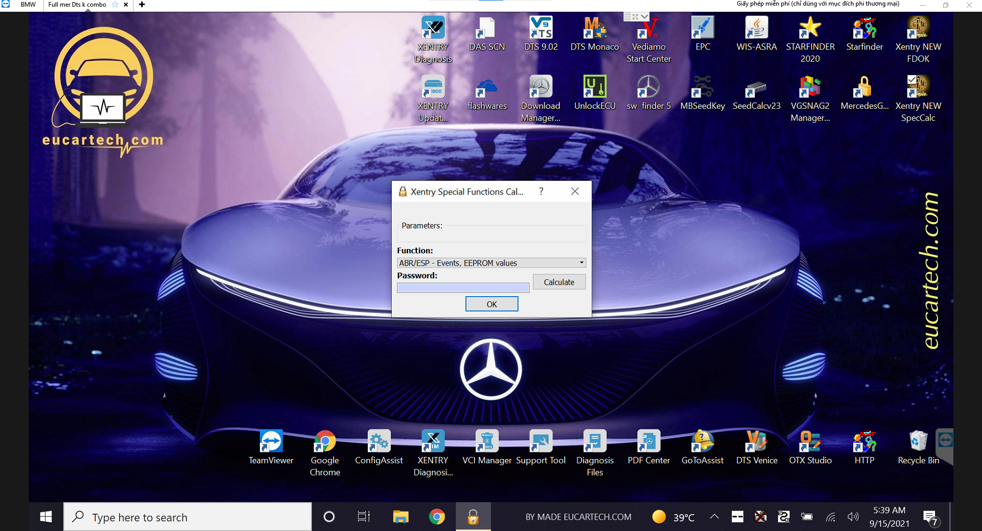Open UnlockECU desktop icon
Screen dimensions: 982x531
(x=594, y=93)
